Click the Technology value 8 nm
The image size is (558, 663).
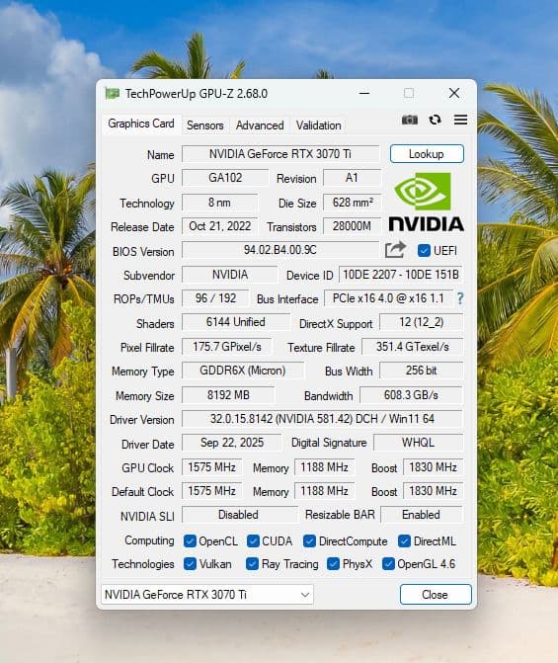click(220, 203)
